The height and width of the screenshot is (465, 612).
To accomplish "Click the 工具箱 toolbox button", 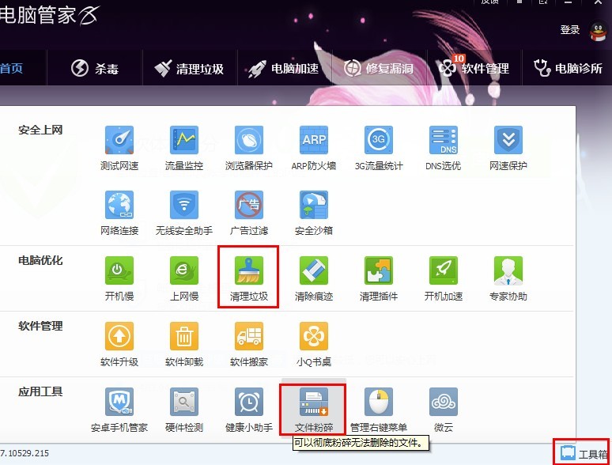I will click(x=583, y=453).
